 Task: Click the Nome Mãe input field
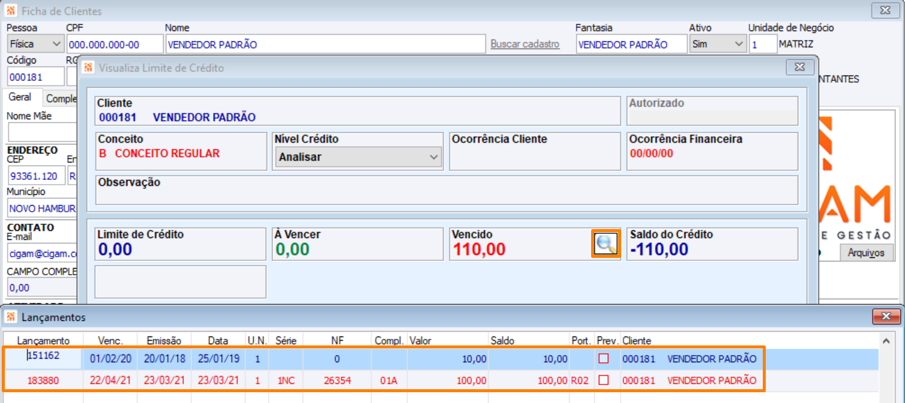click(x=42, y=132)
